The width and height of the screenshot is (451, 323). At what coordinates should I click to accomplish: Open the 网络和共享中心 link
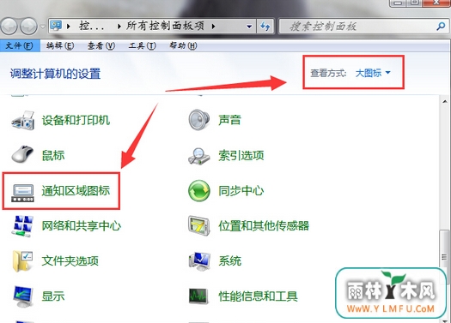(82, 226)
